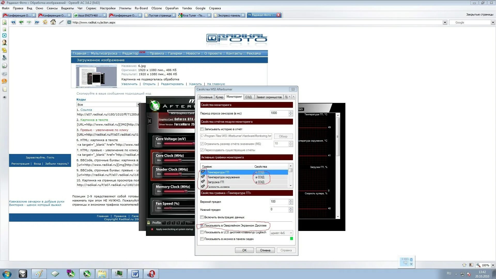Click the Opera icon in taskbar

point(151,274)
